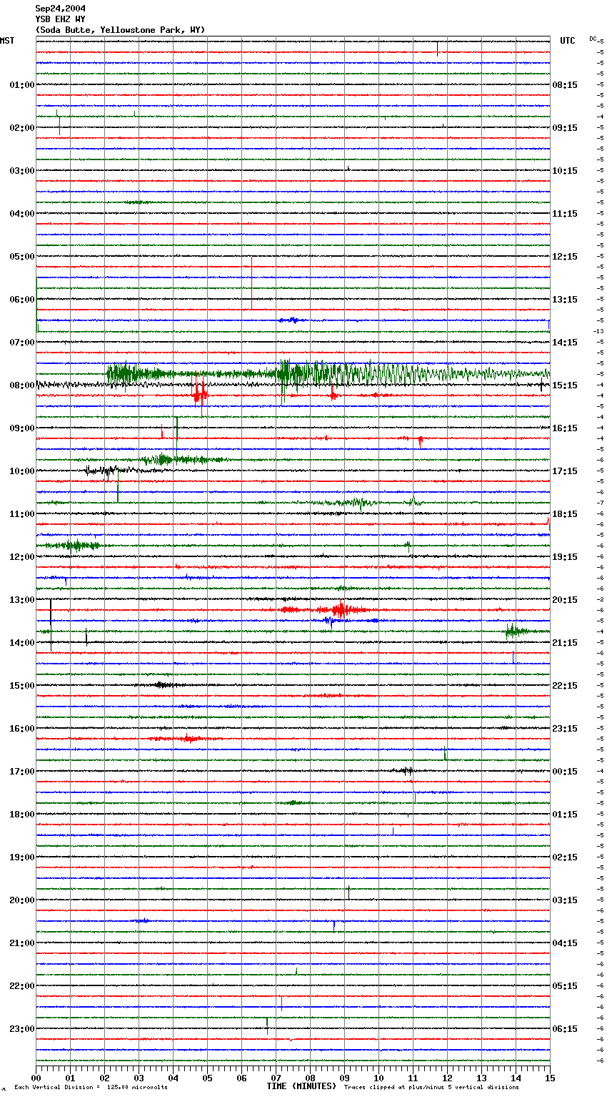607x1097 pixels.
Task: Click the "00:15" UTC time label
Action: (x=565, y=772)
